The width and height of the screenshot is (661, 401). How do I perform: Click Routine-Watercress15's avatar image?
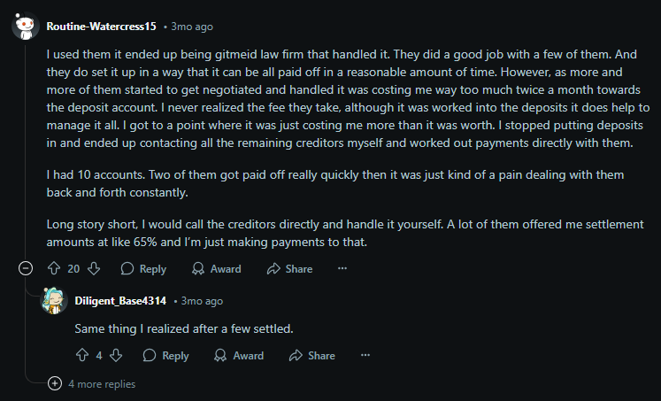(x=27, y=27)
